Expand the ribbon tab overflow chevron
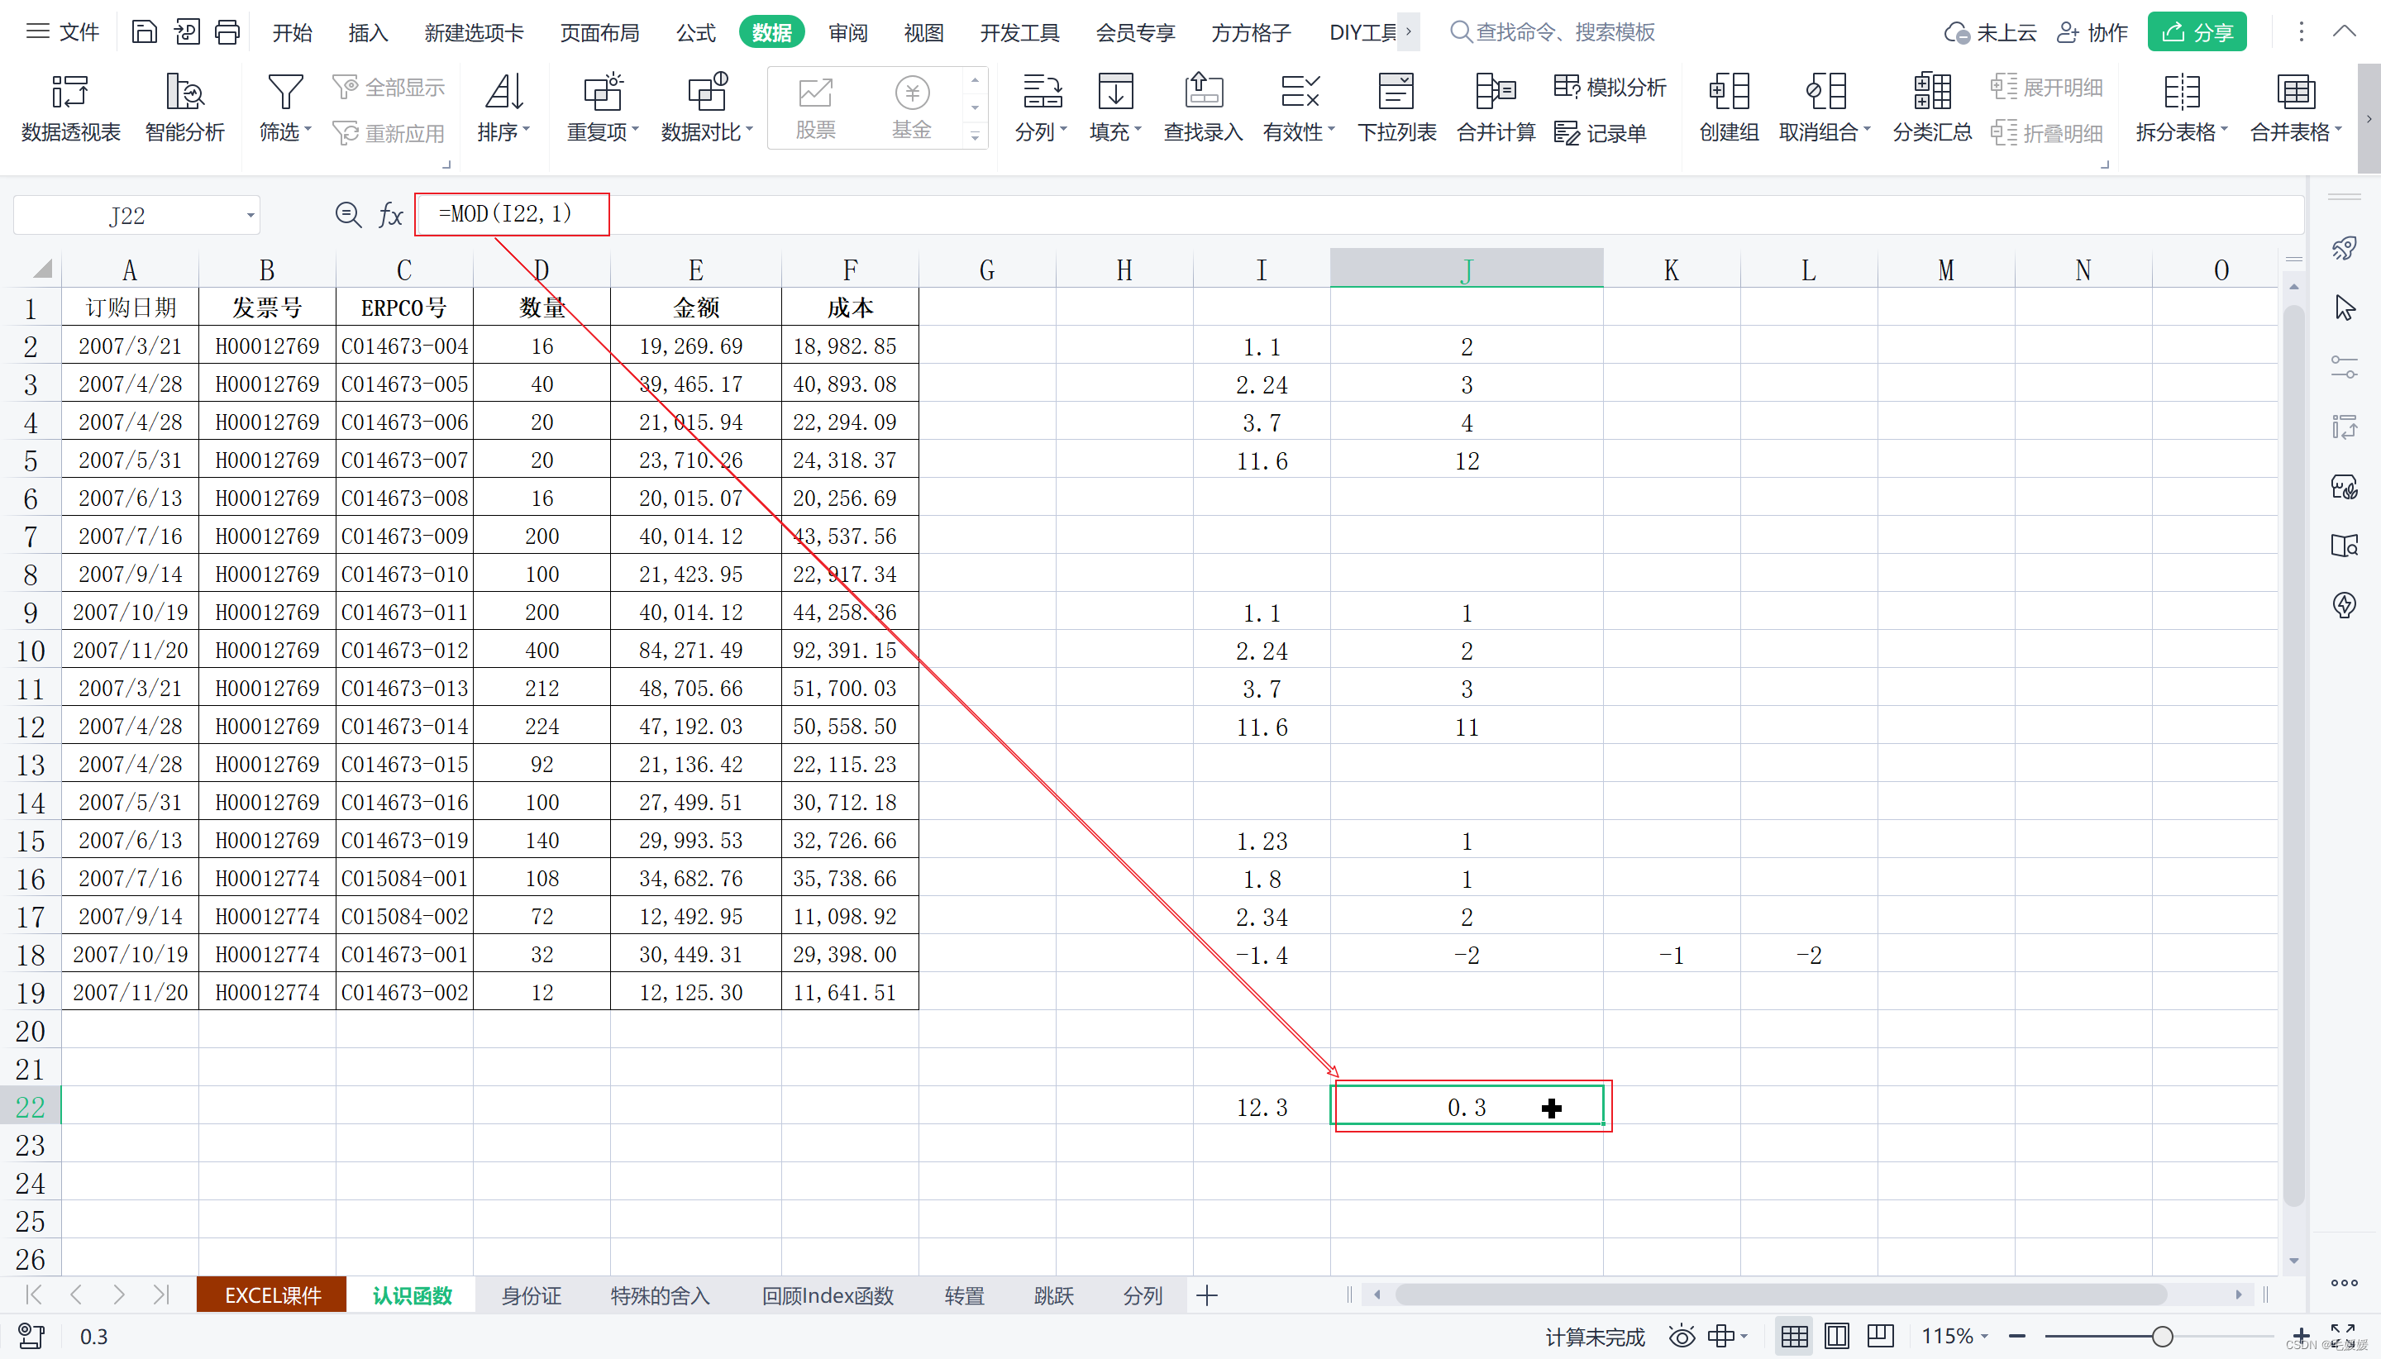The width and height of the screenshot is (2381, 1359). pos(1409,31)
